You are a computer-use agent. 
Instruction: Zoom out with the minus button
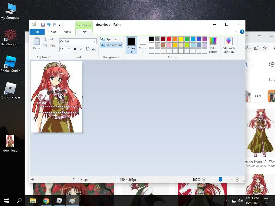pyautogui.click(x=204, y=179)
